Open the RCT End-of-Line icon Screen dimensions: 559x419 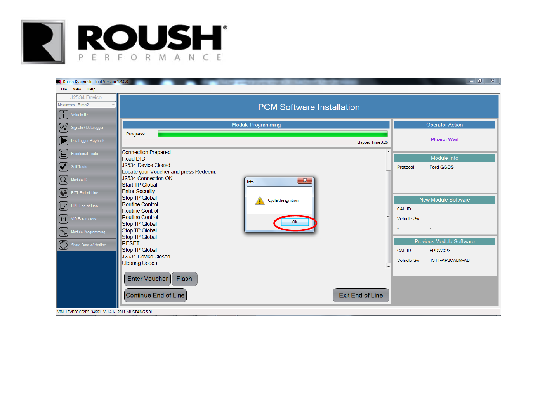(63, 193)
